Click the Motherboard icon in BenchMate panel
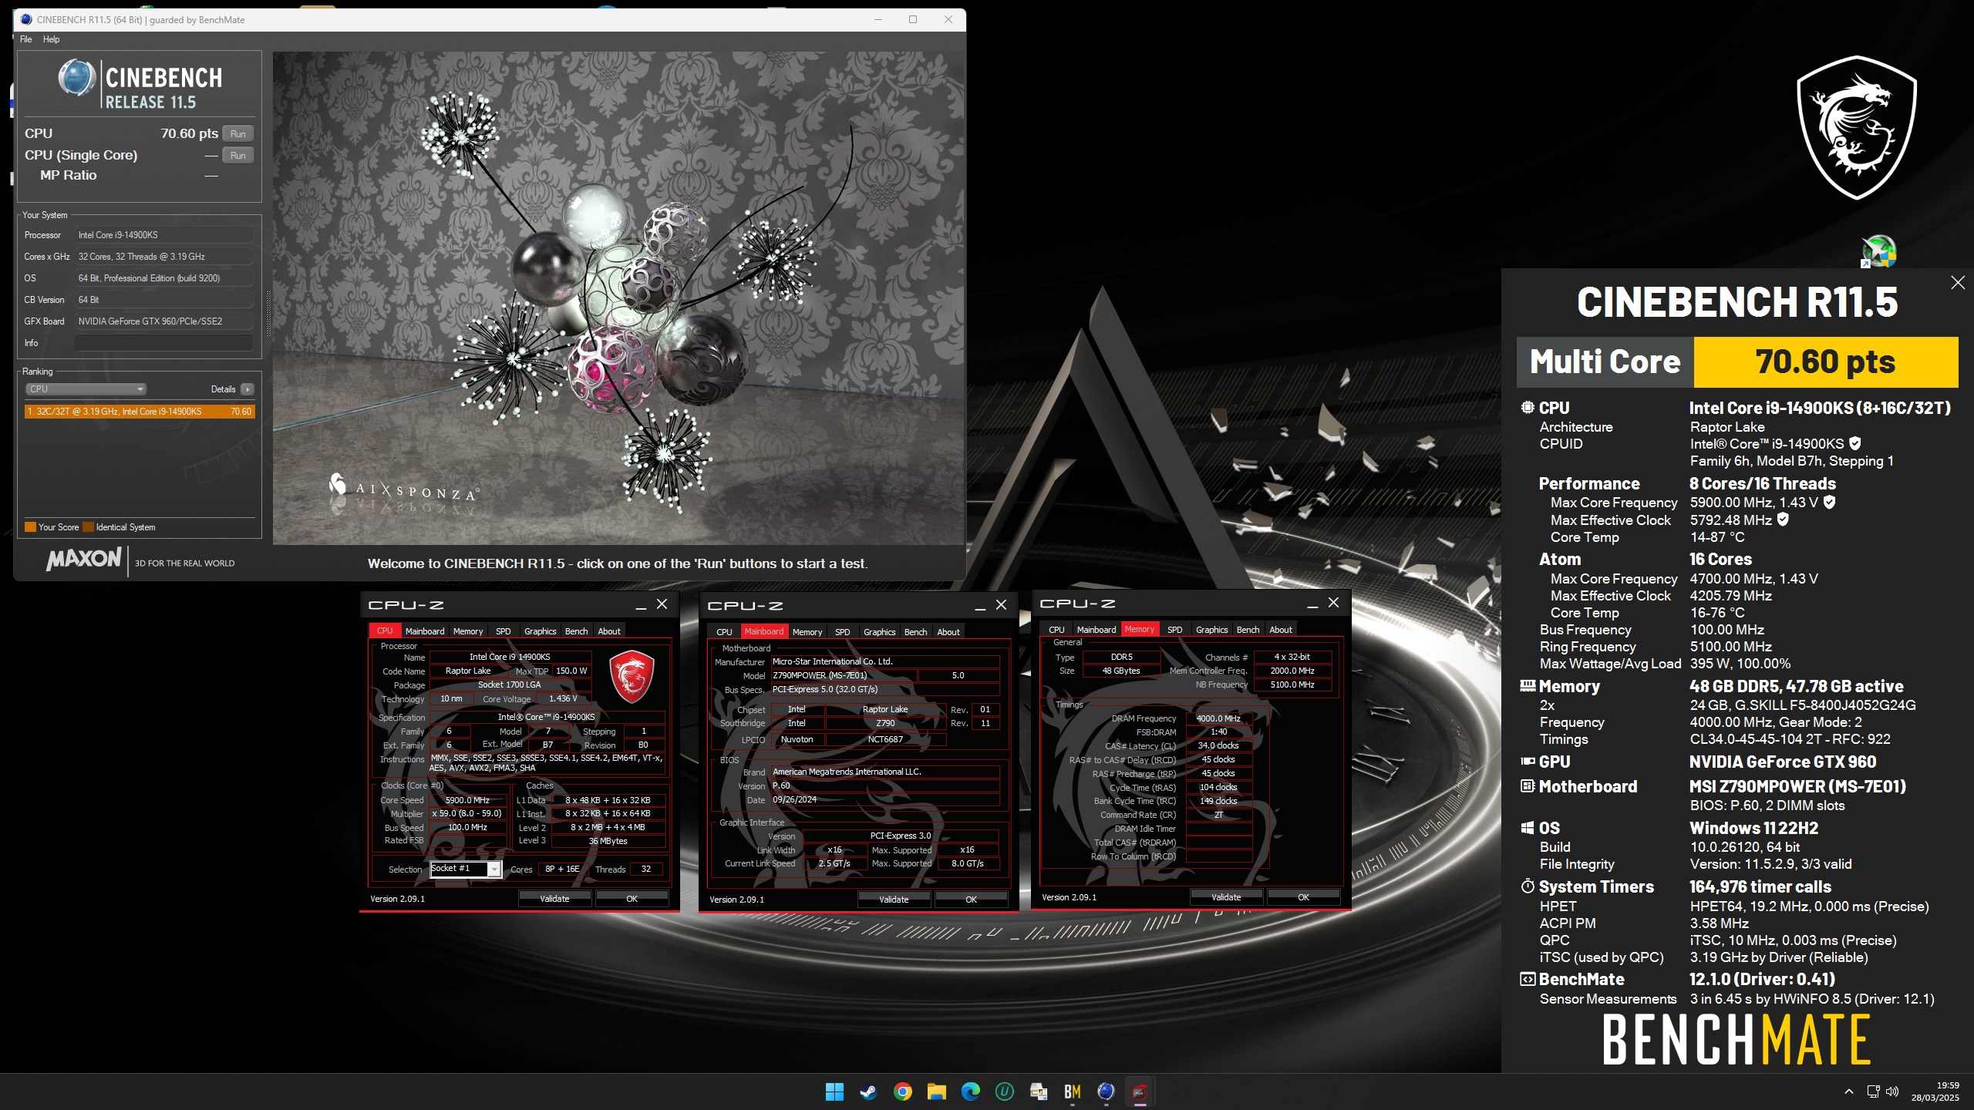 pyautogui.click(x=1528, y=786)
